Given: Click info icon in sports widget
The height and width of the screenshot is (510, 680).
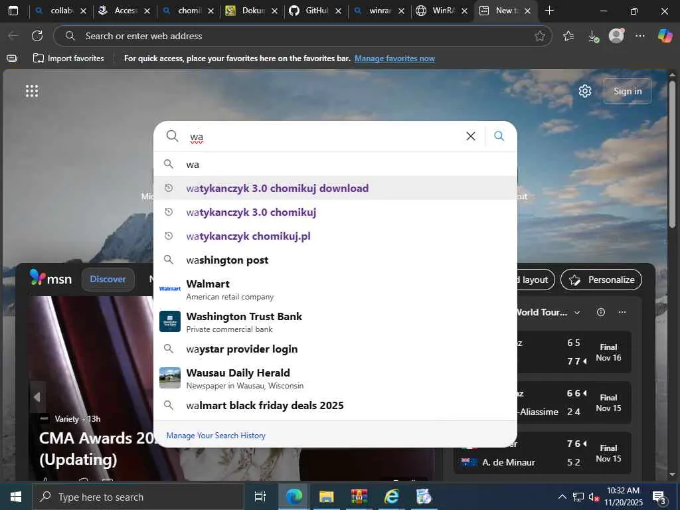Looking at the screenshot, I should tap(600, 312).
